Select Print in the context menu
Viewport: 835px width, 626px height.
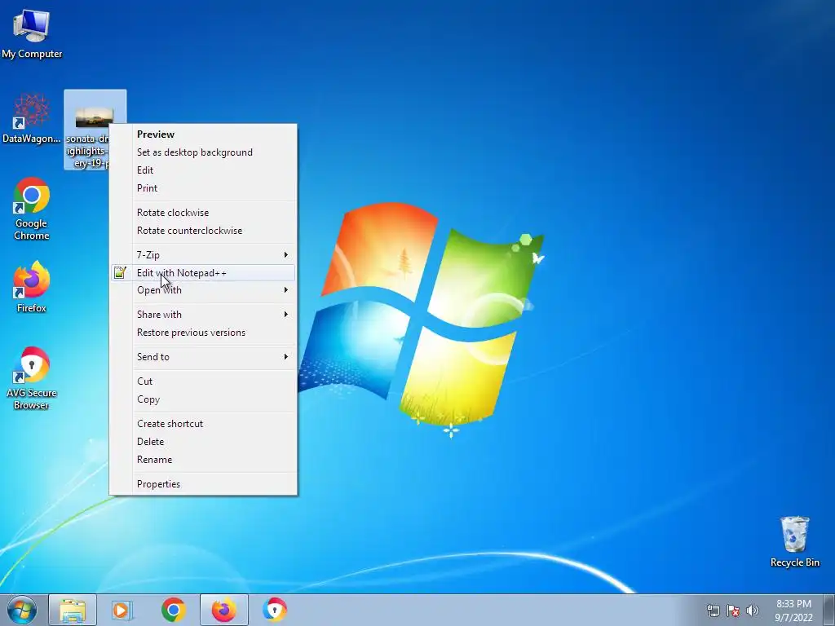[203, 188]
